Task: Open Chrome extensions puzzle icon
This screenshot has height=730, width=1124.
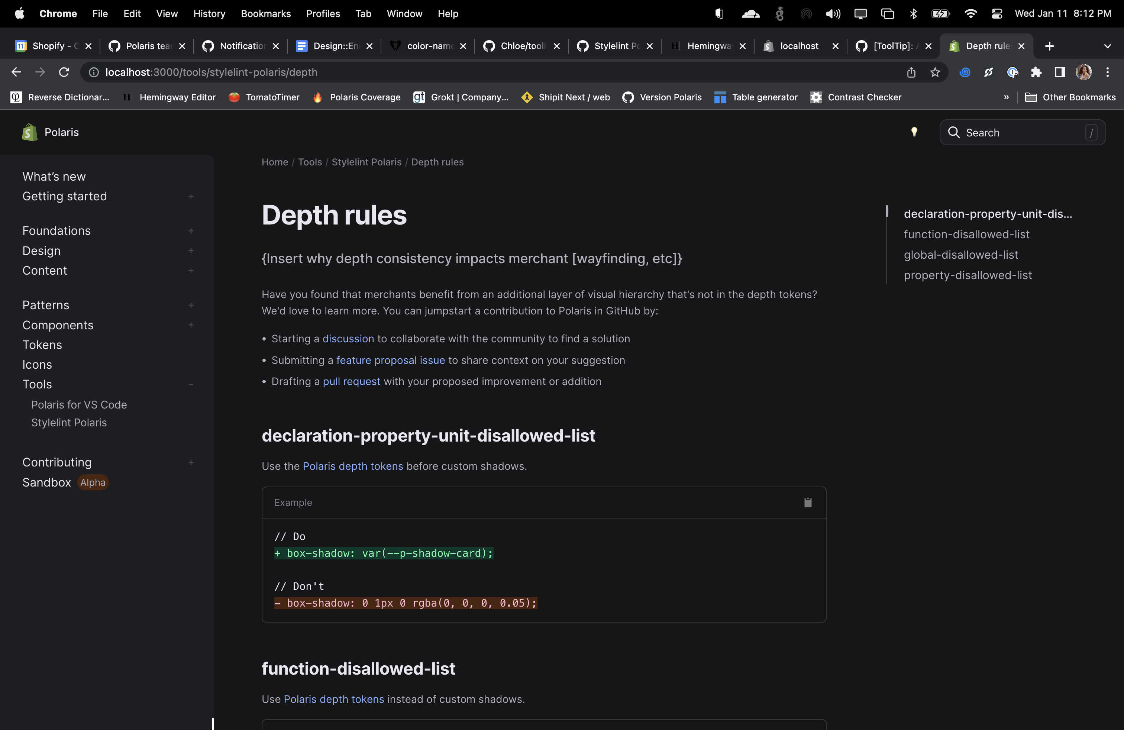Action: click(1036, 72)
